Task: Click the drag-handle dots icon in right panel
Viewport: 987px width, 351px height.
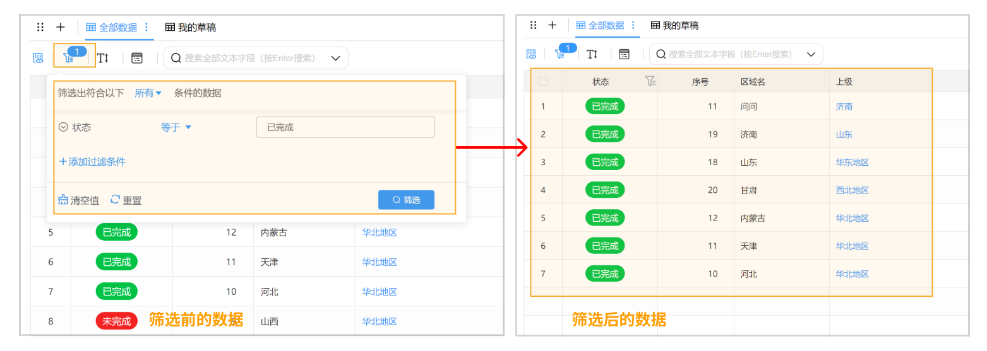Action: [x=533, y=25]
